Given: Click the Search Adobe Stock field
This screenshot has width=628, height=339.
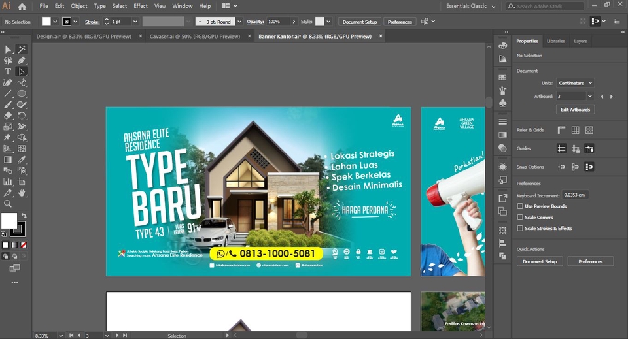Looking at the screenshot, I should pos(545,7).
